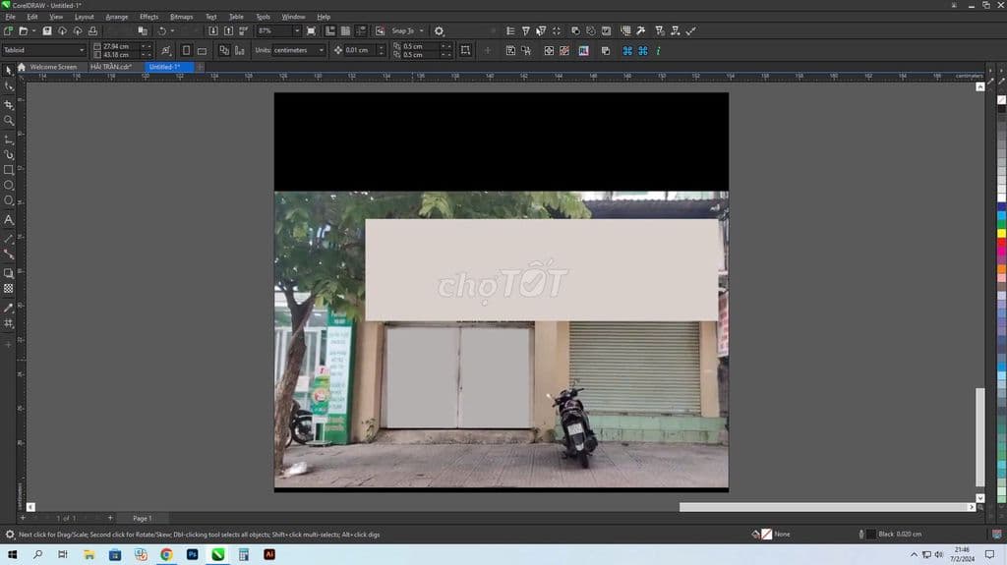Set page to portrait orientation

point(186,50)
